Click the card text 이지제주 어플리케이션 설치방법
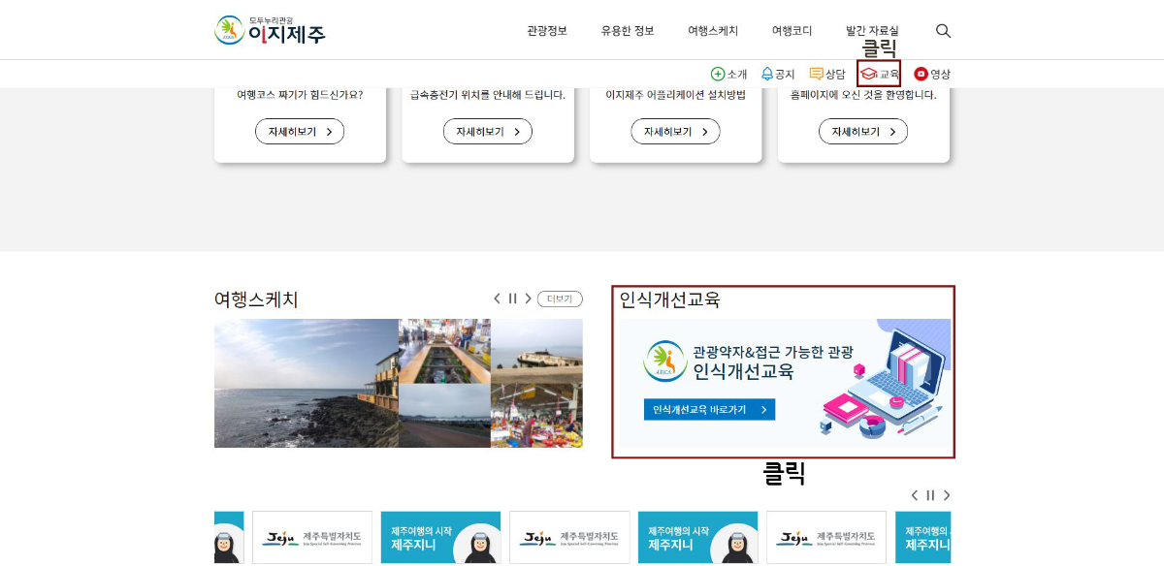Viewport: 1164px width, 566px height. coord(675,95)
